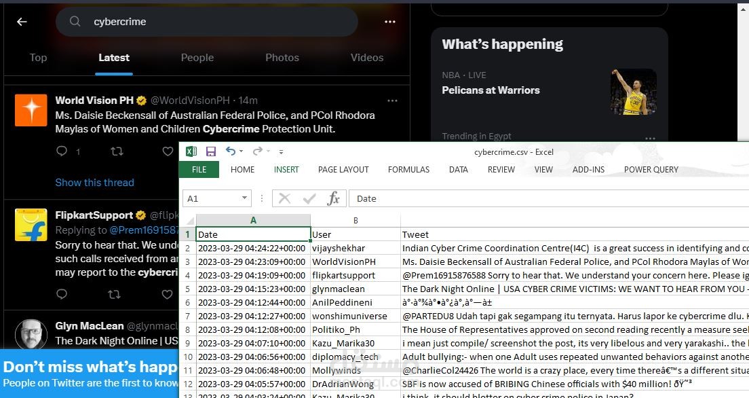Like the FlipkartSupport tweet
Screen dimensions: 749x398
[x=167, y=293]
